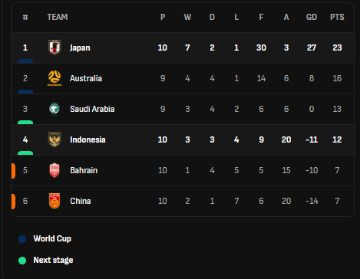The image size is (360, 279).
Task: Click the Indonesia Garuda crest icon
Action: (x=54, y=139)
